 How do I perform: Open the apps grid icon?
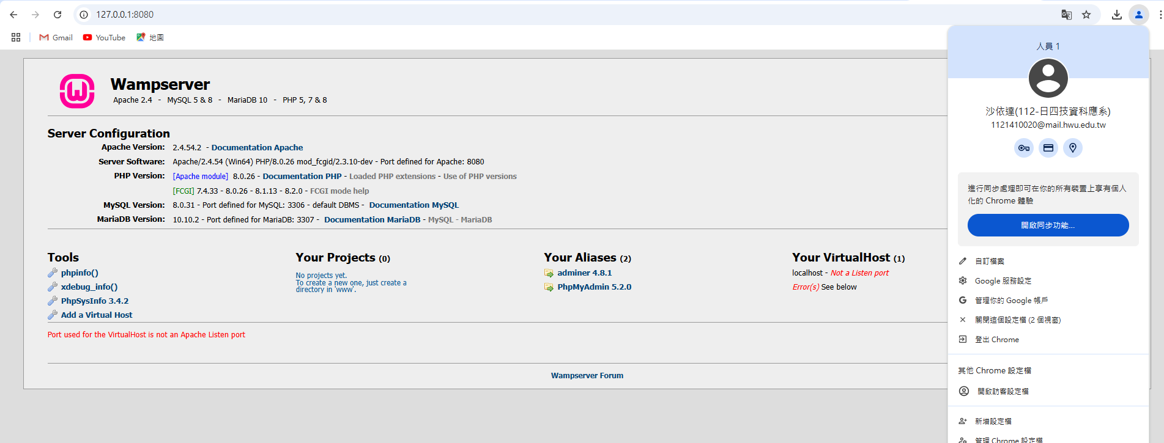16,37
